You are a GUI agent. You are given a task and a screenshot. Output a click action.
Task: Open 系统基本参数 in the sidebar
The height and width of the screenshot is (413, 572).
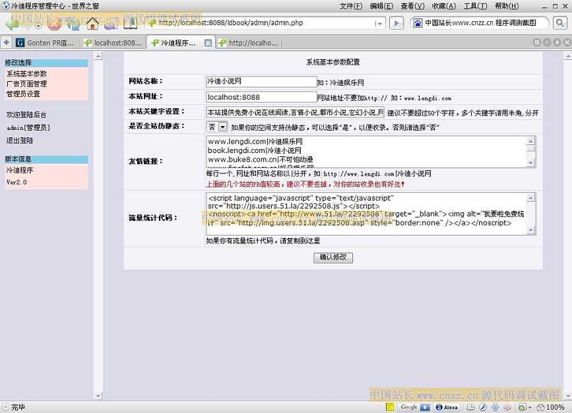26,74
